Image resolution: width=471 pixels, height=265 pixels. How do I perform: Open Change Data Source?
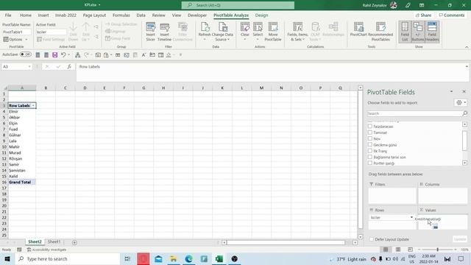222,32
